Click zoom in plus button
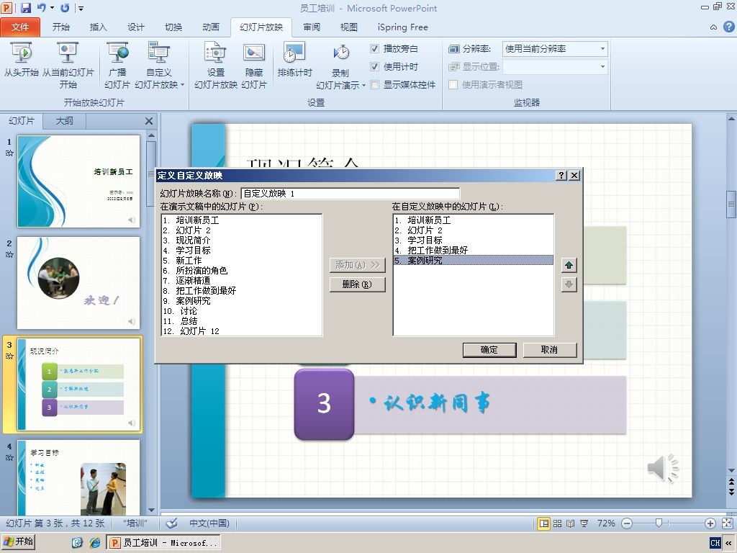Viewport: 737px width, 553px height. 710,523
